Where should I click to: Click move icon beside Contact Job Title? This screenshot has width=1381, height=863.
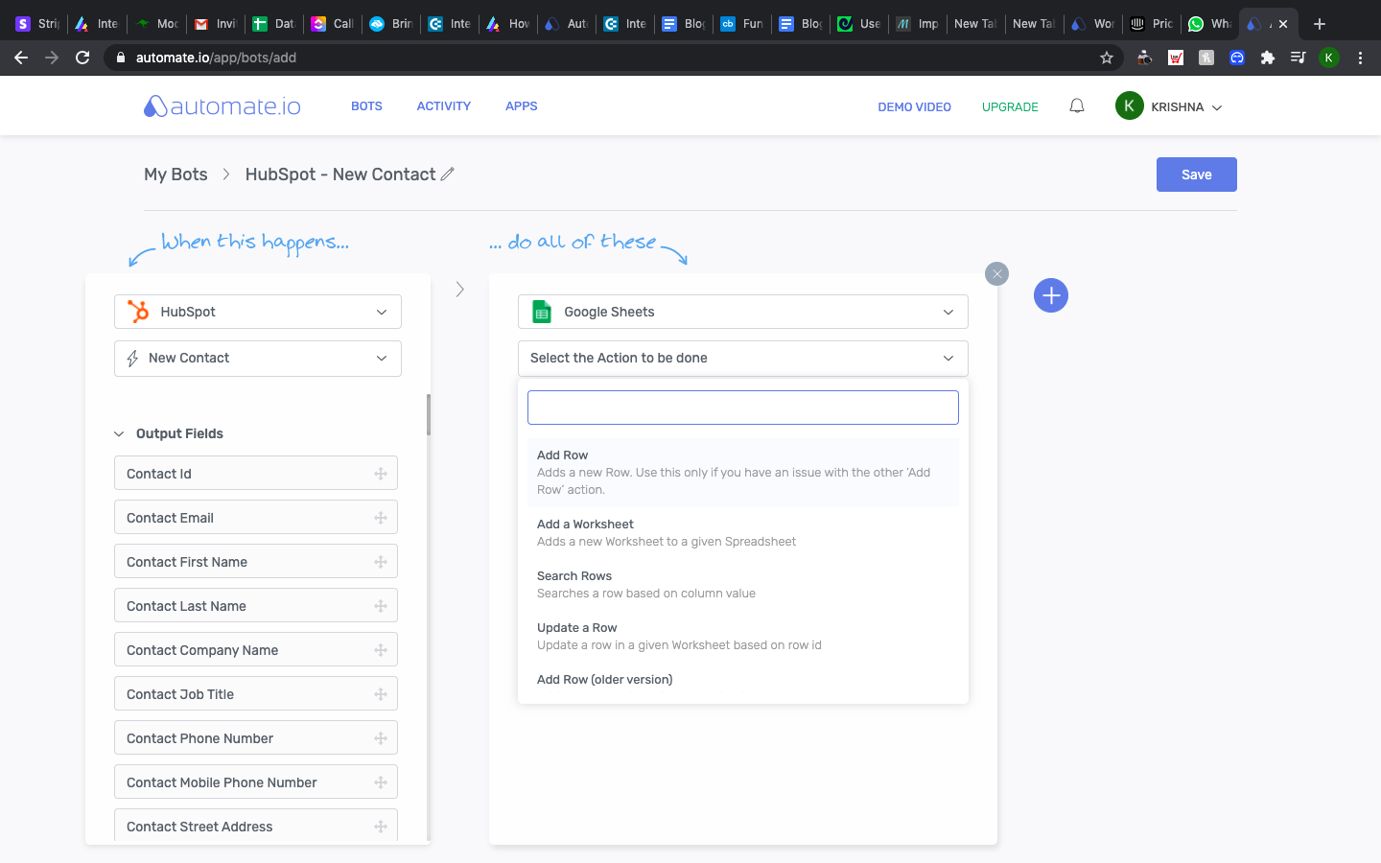[x=381, y=694]
